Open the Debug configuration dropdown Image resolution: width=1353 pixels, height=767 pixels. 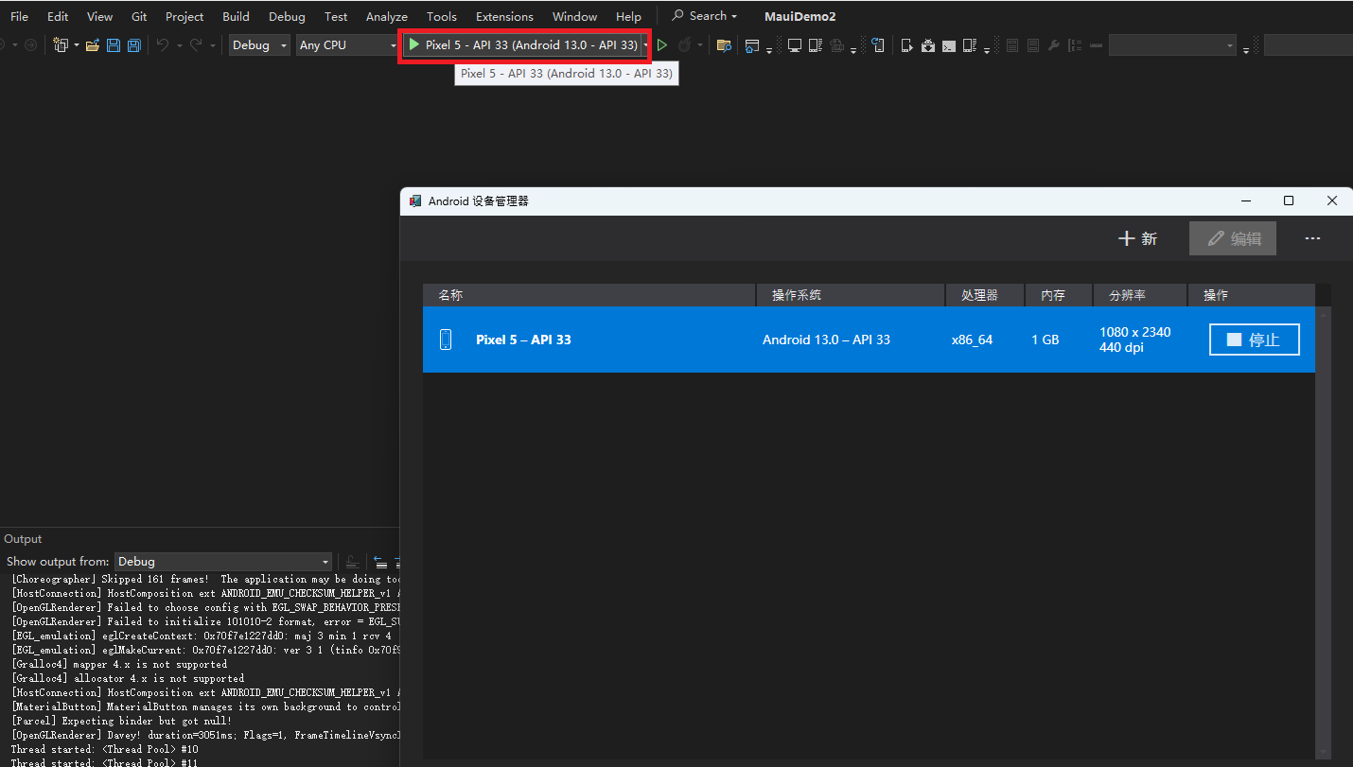pyautogui.click(x=259, y=44)
